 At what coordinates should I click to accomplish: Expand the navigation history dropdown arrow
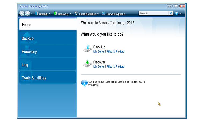tap(31, 13)
